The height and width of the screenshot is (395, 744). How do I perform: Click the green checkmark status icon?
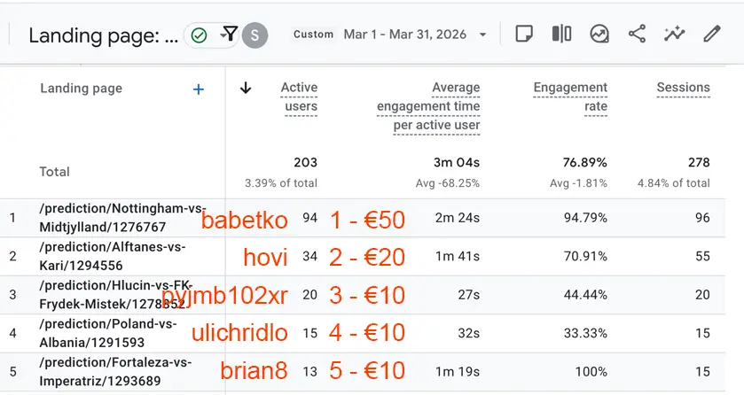point(200,35)
